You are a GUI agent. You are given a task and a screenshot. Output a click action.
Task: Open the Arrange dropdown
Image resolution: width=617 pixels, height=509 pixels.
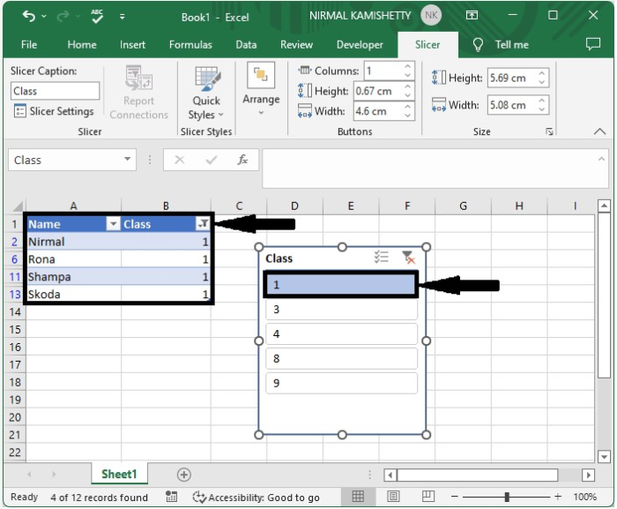[261, 88]
